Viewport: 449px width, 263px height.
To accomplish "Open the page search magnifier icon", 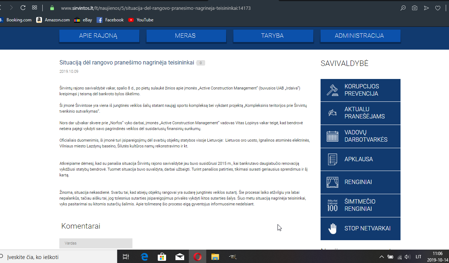I will coord(403,8).
